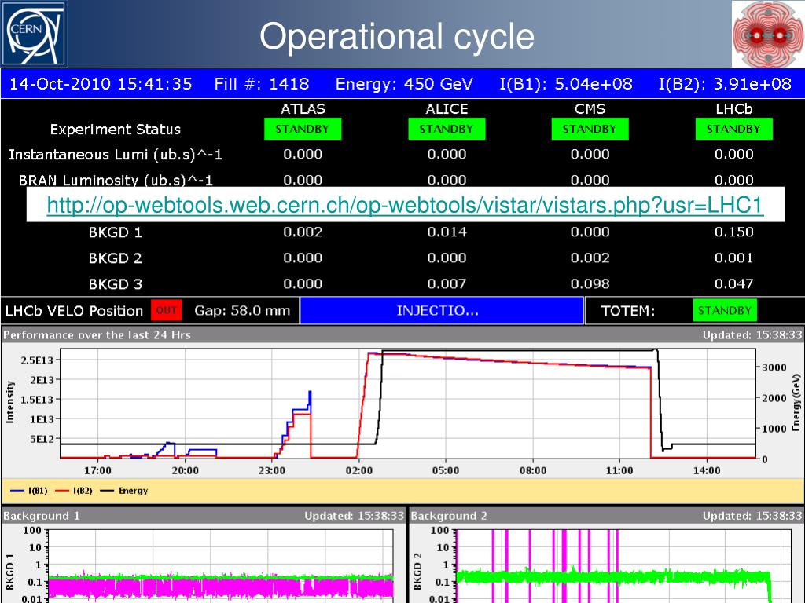Click the date 14-Oct-2010 15:41:35
The image size is (805, 603).
tap(101, 83)
